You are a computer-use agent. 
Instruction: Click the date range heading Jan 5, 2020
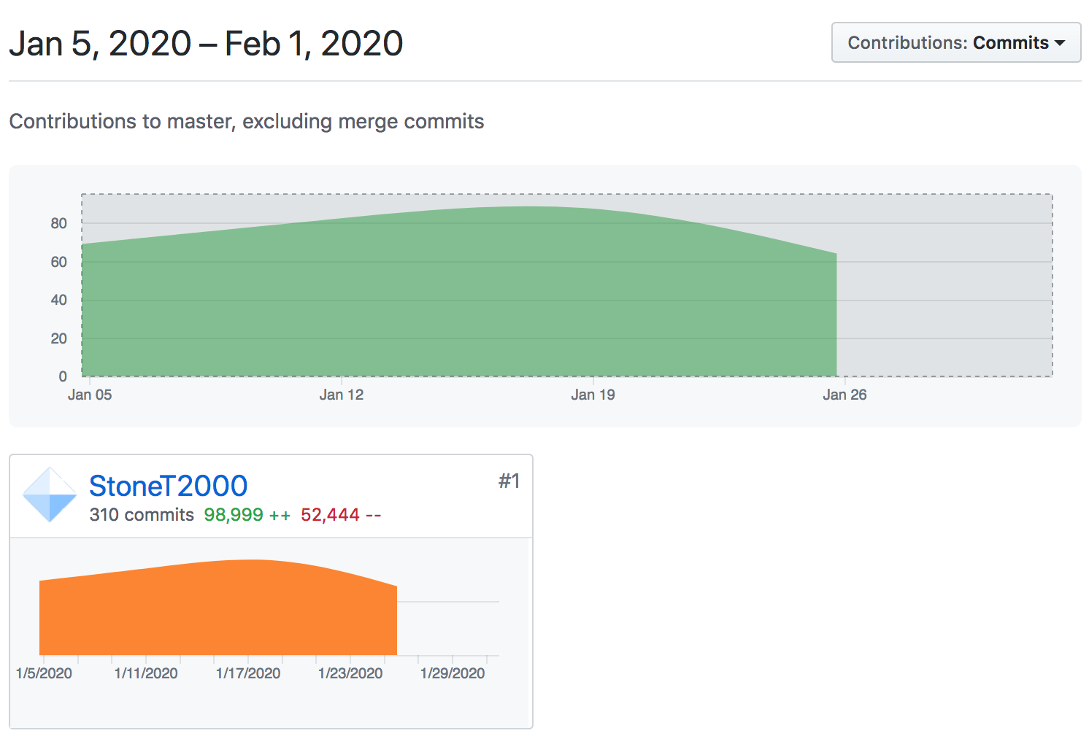pos(100,44)
